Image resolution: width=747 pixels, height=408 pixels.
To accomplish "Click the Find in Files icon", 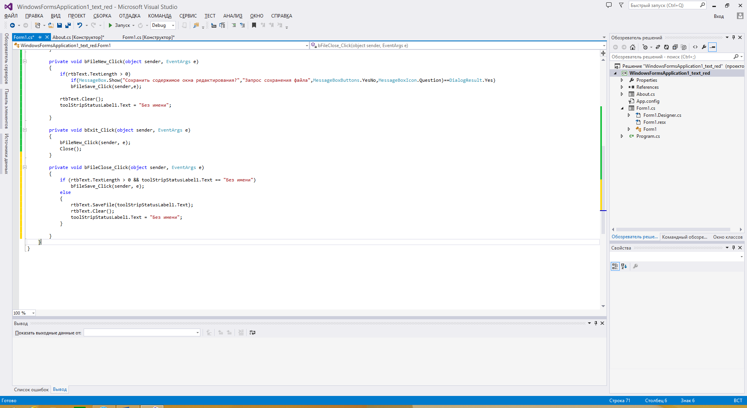I will point(196,25).
